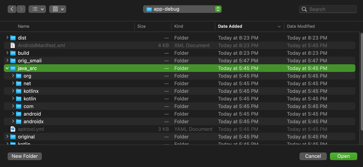Sort by the Date Added column header
This screenshot has height=167, width=363.
pyautogui.click(x=230, y=26)
